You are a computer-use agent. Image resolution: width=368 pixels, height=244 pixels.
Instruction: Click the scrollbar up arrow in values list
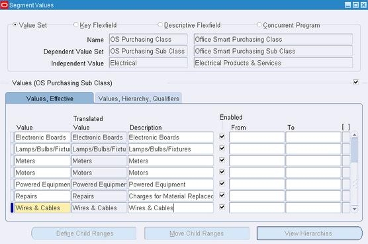click(x=354, y=135)
